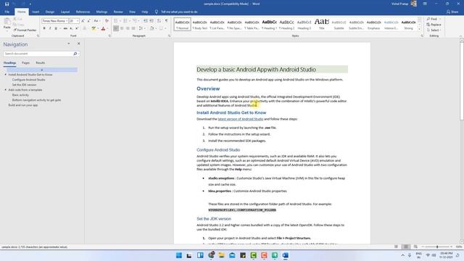Click the Share button
The width and height of the screenshot is (464, 261).
pyautogui.click(x=452, y=12)
